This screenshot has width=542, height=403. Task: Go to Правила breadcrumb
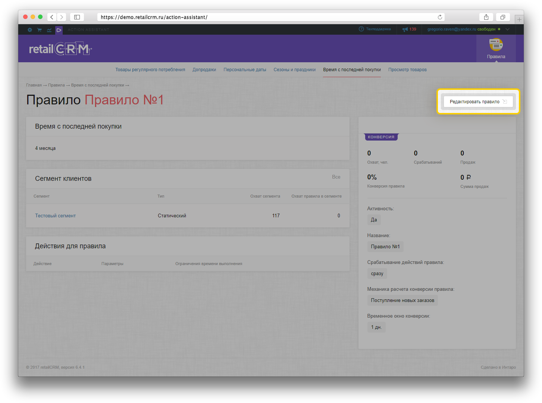coord(56,85)
